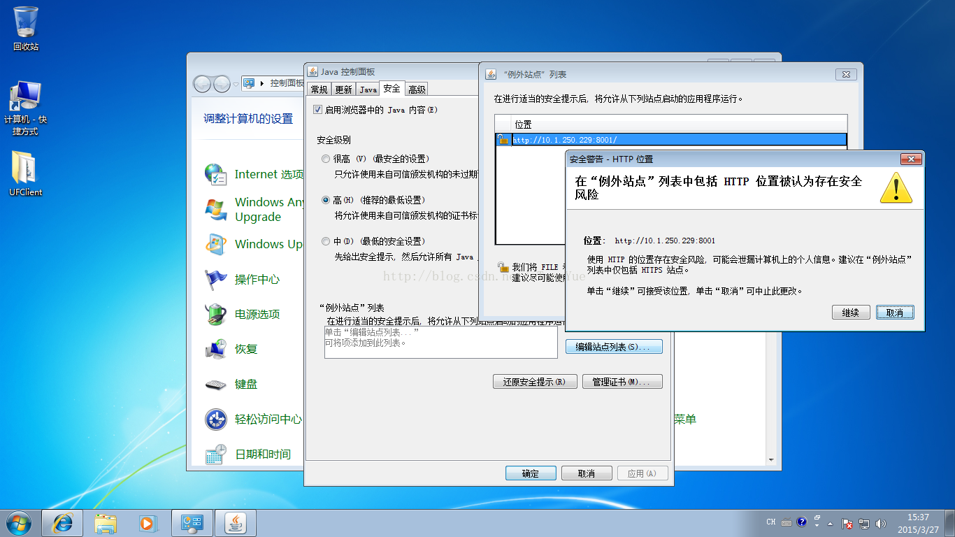
Task: Click the Control Panel back arrow button
Action: coord(202,84)
